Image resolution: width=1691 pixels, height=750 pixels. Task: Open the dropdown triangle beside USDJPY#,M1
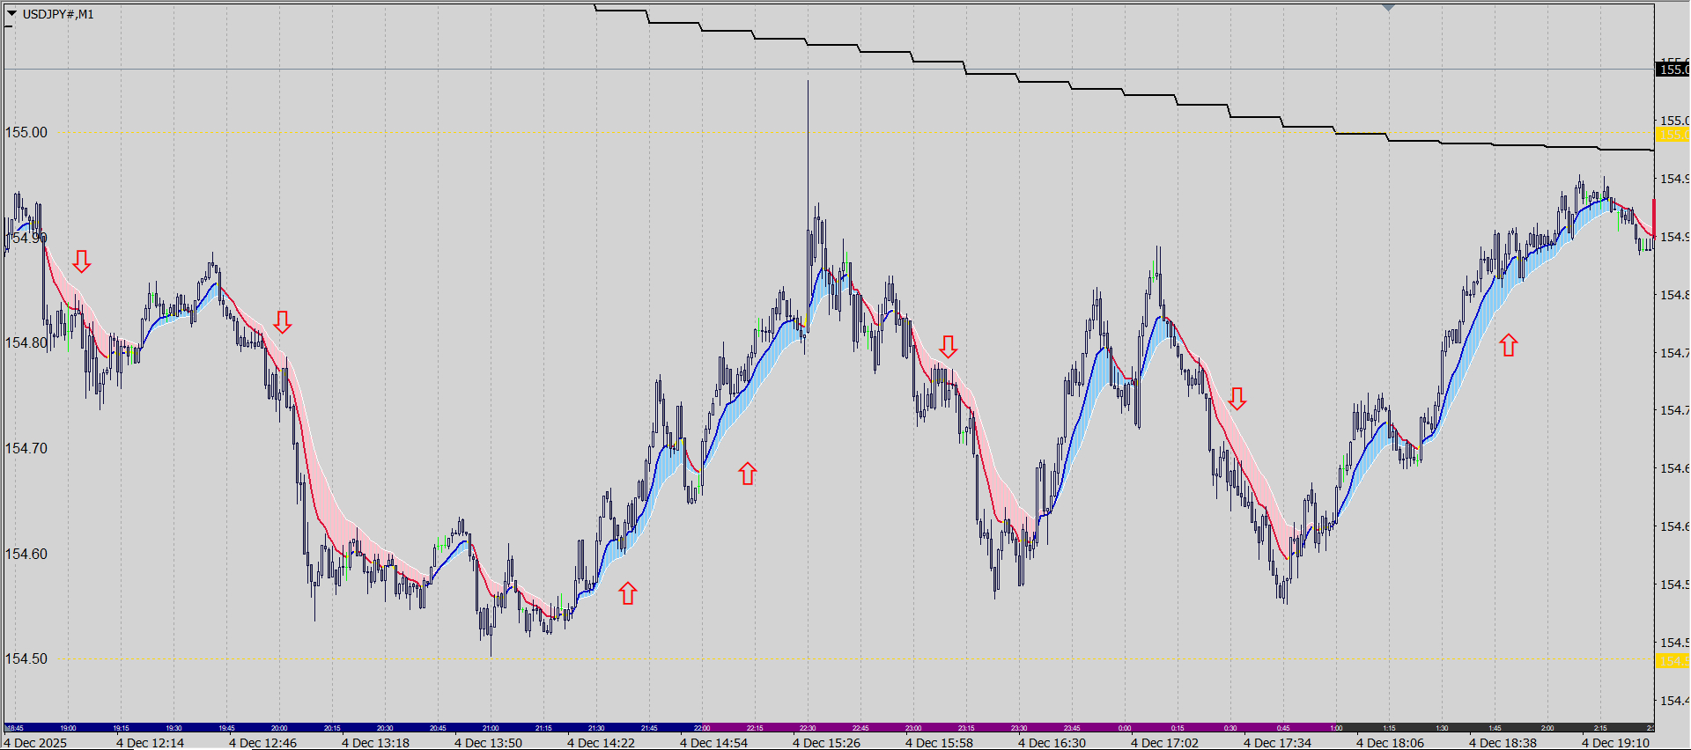pos(11,13)
